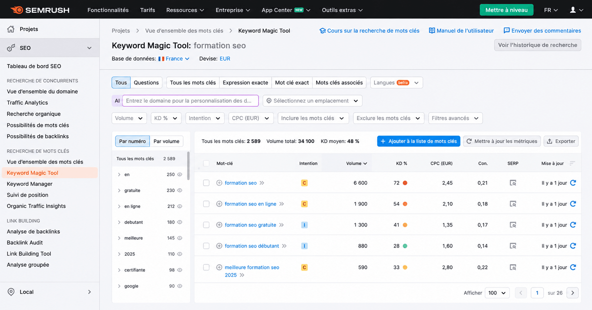The width and height of the screenshot is (592, 310).
Task: Tick the checkbox for formation seo en ligne
Action: click(206, 204)
